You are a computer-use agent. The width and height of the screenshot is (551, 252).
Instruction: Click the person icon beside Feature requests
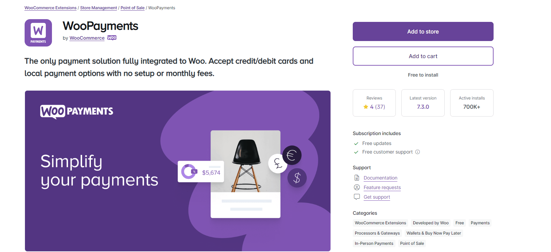click(x=357, y=187)
